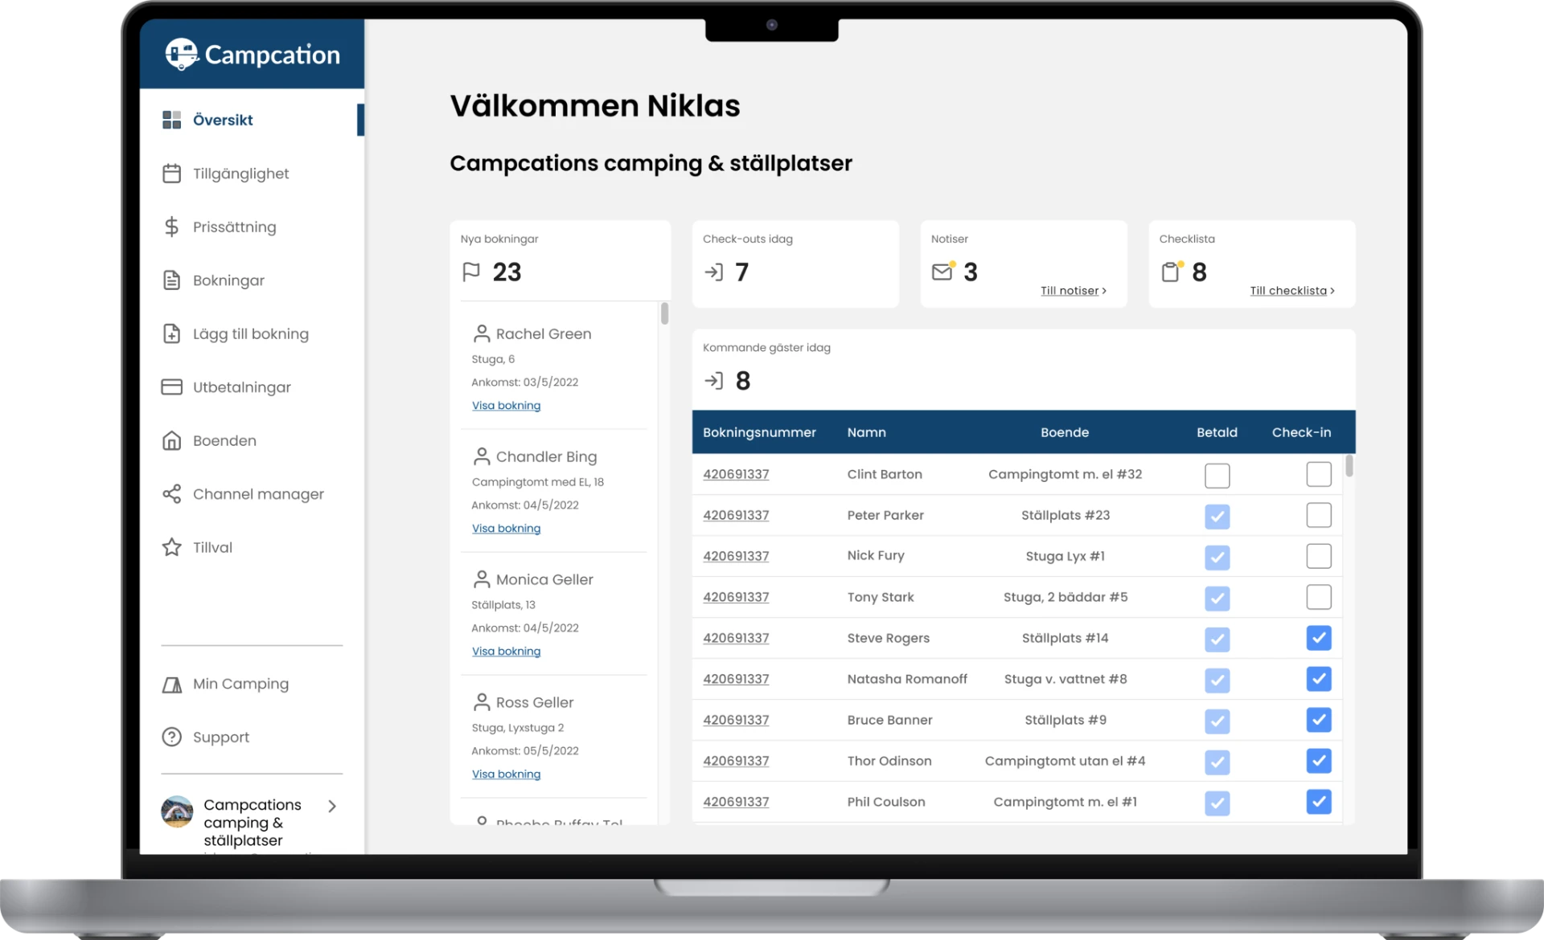1544x940 pixels.
Task: Go to Bokningar in the sidebar
Action: coord(228,280)
